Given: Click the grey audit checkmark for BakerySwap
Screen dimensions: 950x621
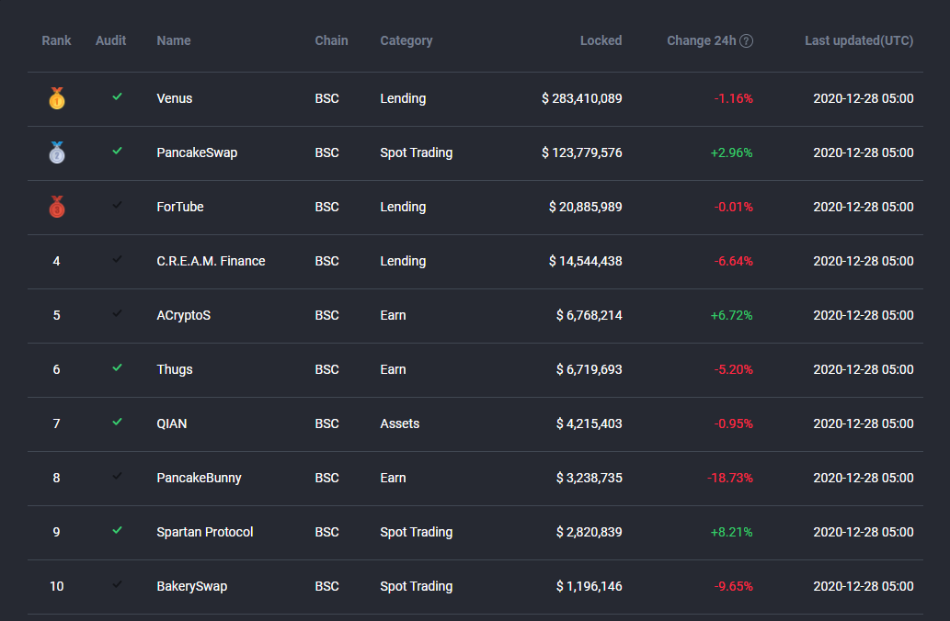Looking at the screenshot, I should coord(117,584).
